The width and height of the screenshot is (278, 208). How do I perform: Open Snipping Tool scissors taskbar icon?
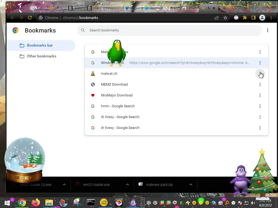[77, 203]
